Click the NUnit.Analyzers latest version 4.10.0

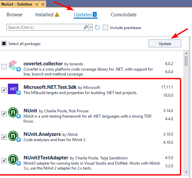tap(168, 142)
